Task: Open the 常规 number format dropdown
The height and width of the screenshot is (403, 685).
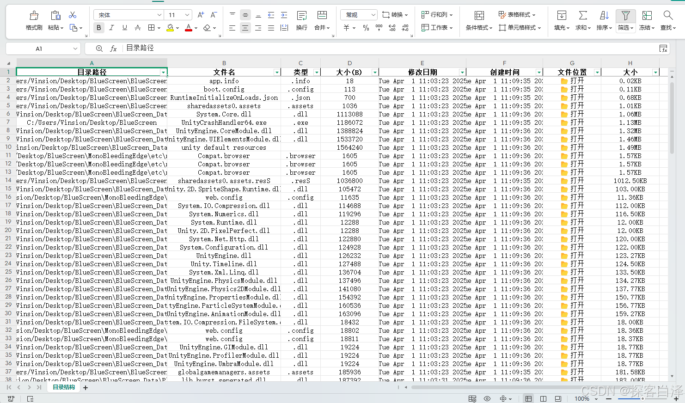Action: [359, 15]
